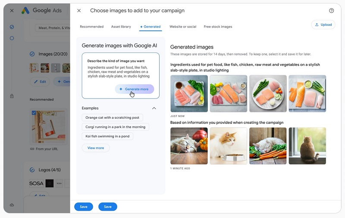Click the check icon beside Logos (4/5)
345x218 pixels.
pos(32,170)
